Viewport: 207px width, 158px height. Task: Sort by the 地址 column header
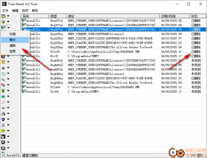click(113, 16)
